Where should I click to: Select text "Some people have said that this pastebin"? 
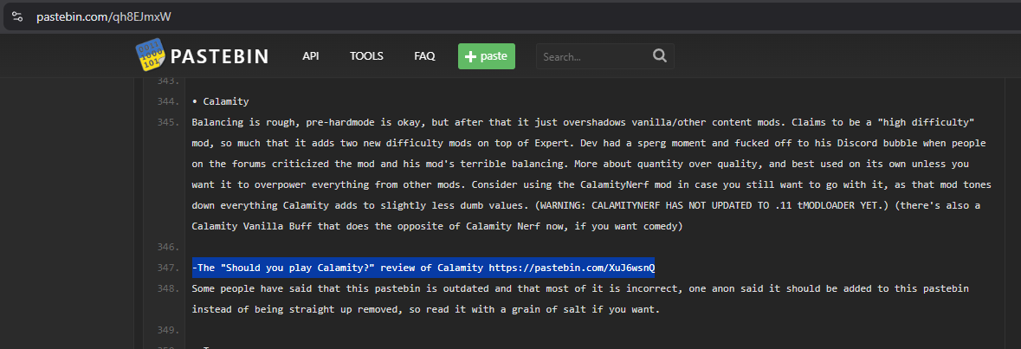(x=300, y=288)
